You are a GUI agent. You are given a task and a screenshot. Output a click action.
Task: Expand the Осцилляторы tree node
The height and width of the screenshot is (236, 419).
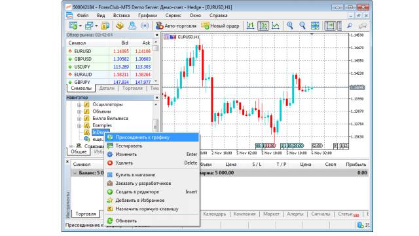(x=79, y=105)
